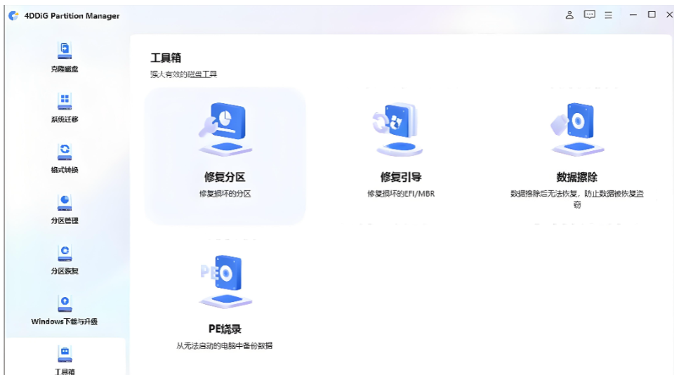
Task: Click the PE烧录 disk icon
Action: pos(225,282)
